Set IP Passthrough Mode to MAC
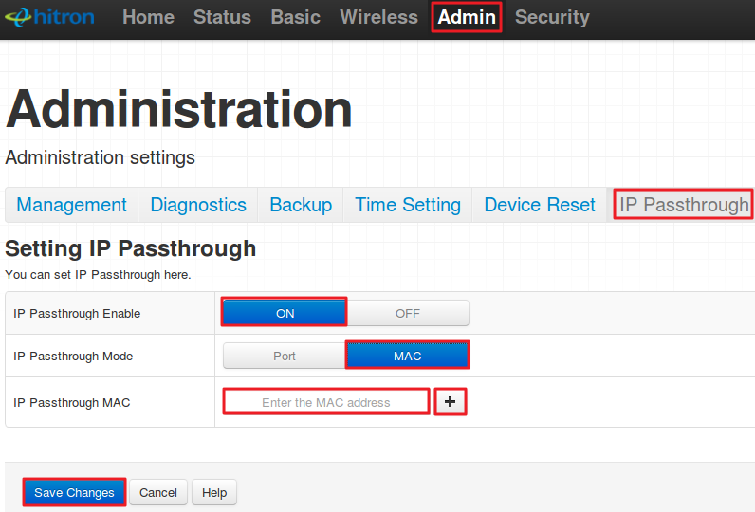The height and width of the screenshot is (512, 755). pyautogui.click(x=407, y=356)
